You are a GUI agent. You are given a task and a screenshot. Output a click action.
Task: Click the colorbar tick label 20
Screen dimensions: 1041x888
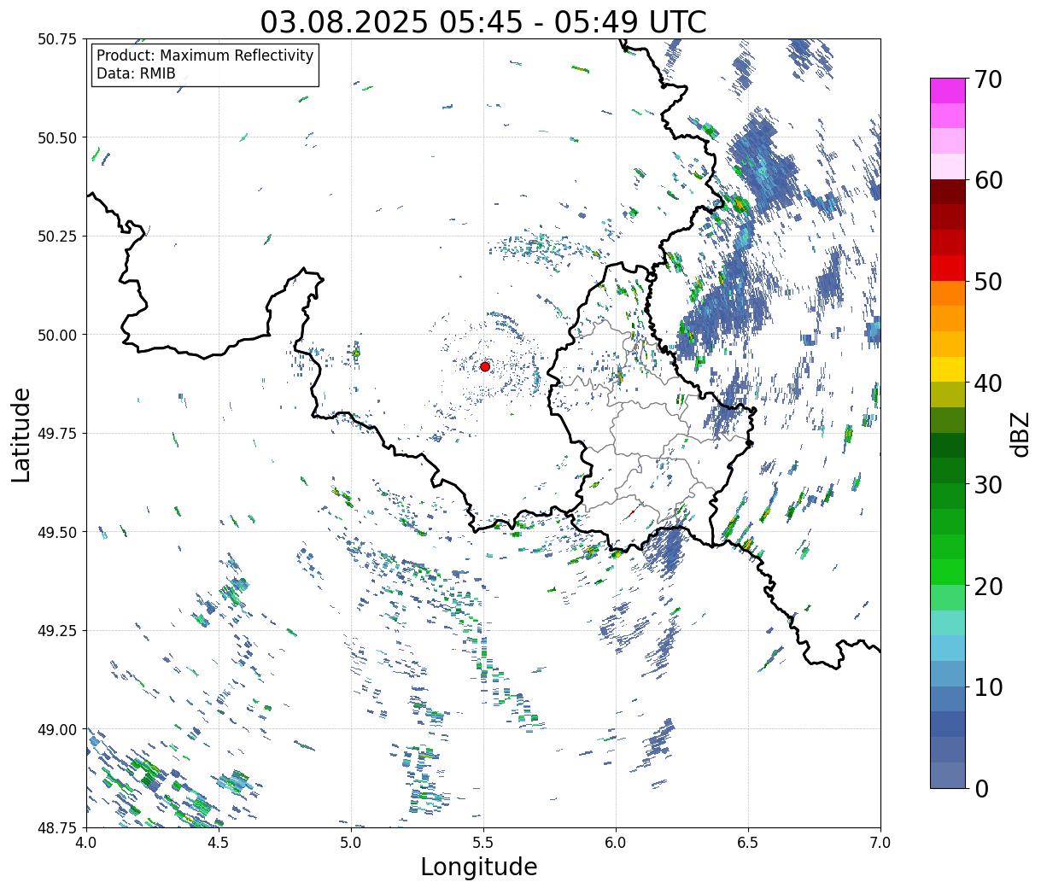click(x=987, y=586)
